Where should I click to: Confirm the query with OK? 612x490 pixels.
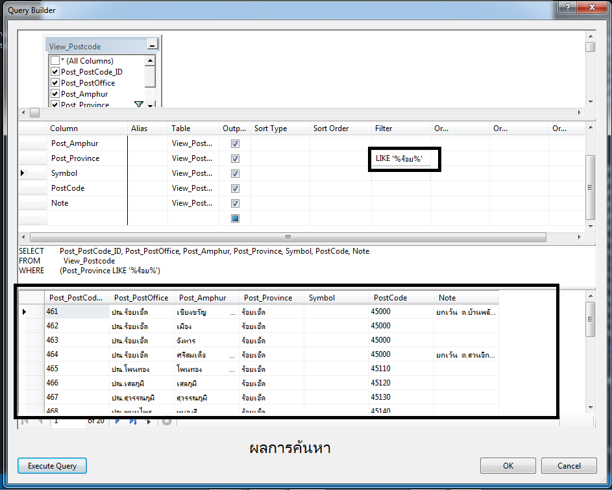[x=508, y=465]
